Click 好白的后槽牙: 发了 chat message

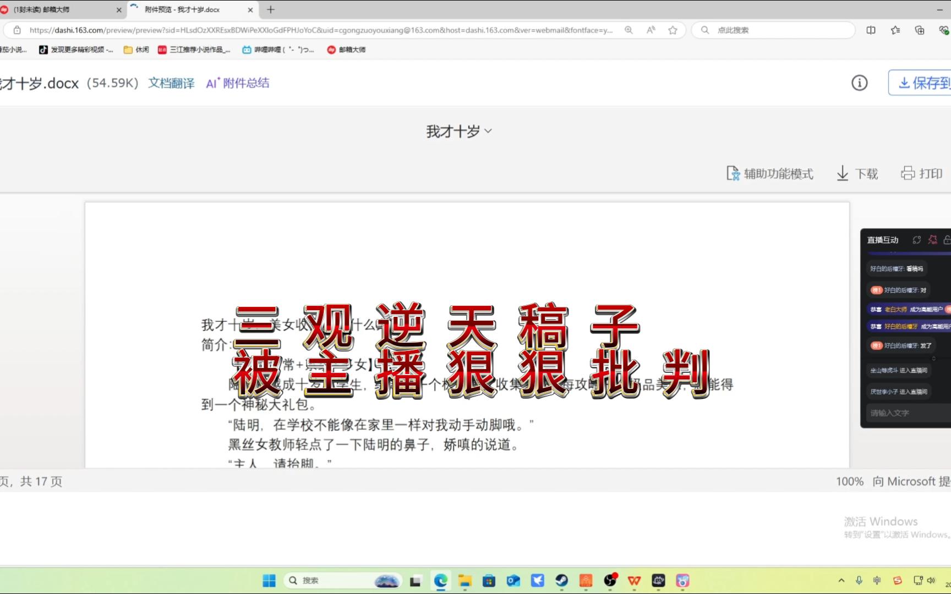coord(901,345)
